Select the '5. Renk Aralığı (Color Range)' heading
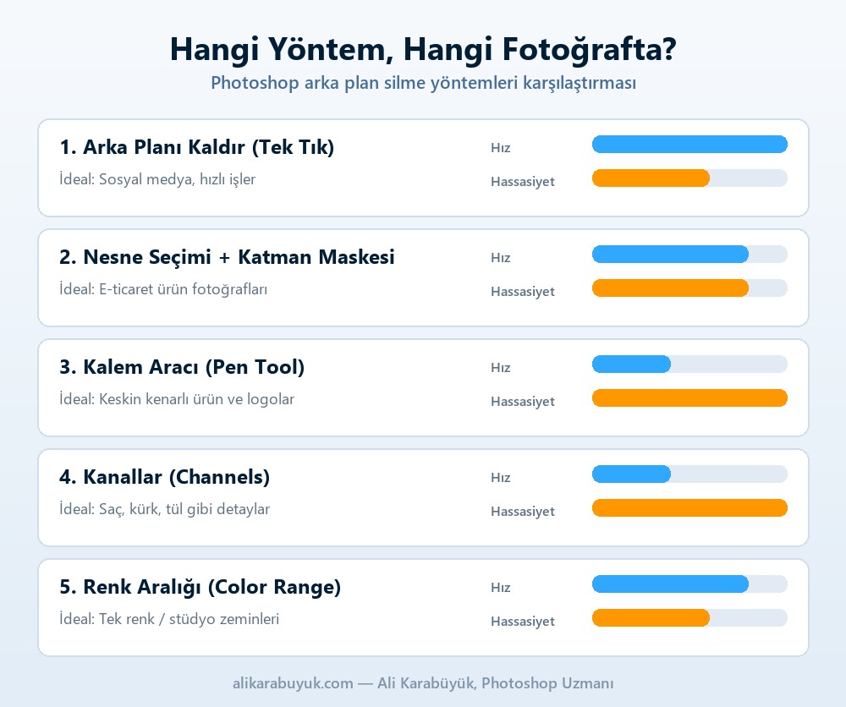 click(201, 587)
